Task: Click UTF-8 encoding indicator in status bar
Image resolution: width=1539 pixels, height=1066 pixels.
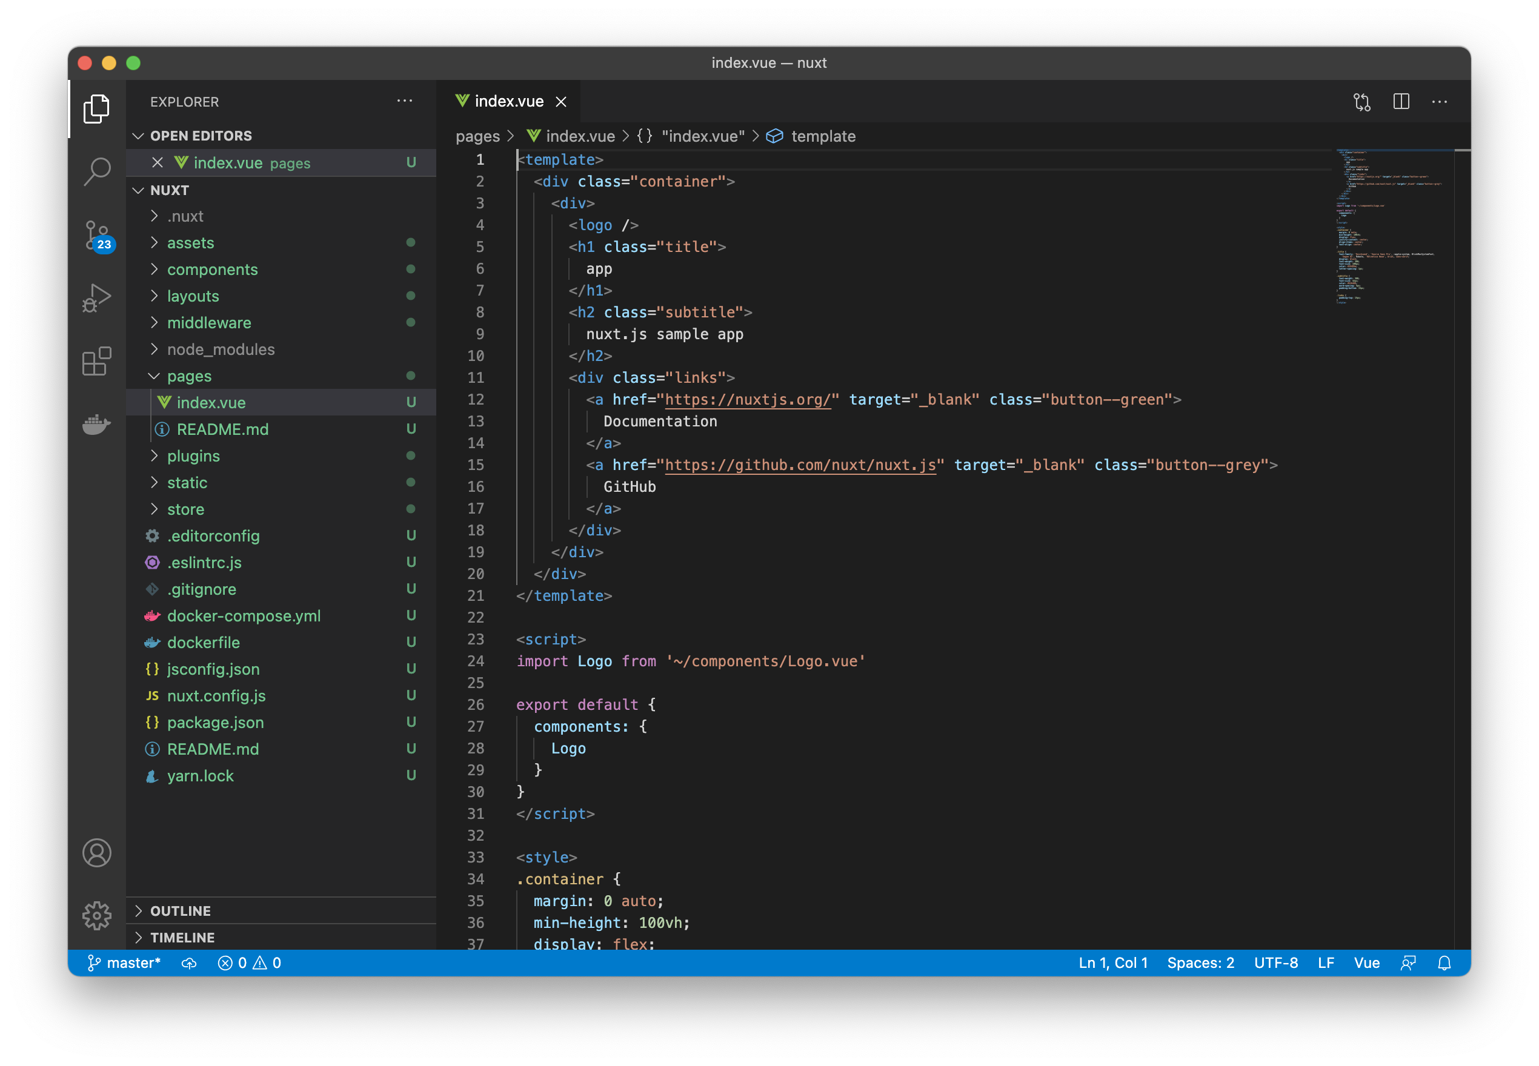Action: (1277, 962)
